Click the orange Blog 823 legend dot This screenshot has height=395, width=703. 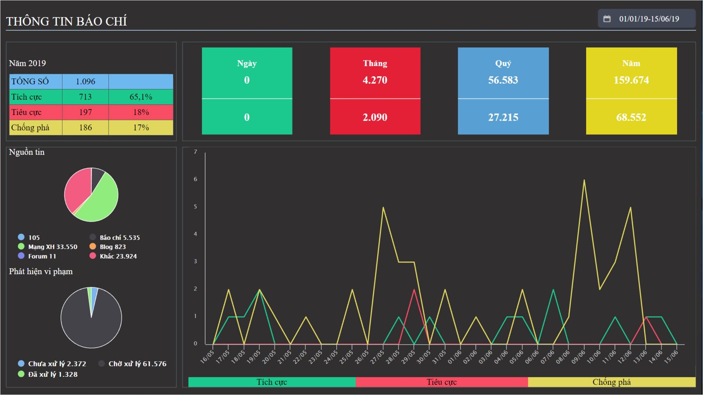[x=93, y=247]
